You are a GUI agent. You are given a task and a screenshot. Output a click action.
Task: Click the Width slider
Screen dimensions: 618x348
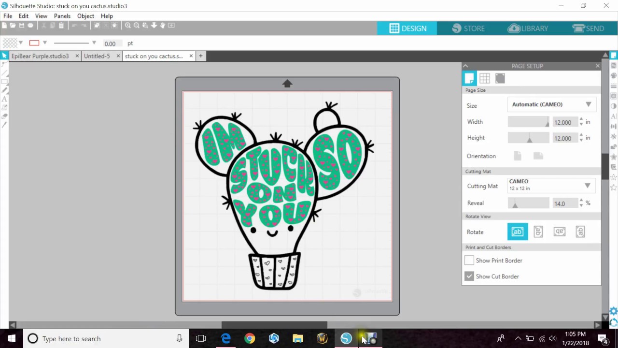click(529, 122)
